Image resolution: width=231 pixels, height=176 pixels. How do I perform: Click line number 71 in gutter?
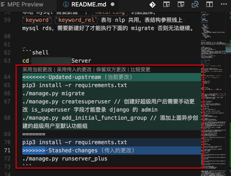click(x=7, y=151)
